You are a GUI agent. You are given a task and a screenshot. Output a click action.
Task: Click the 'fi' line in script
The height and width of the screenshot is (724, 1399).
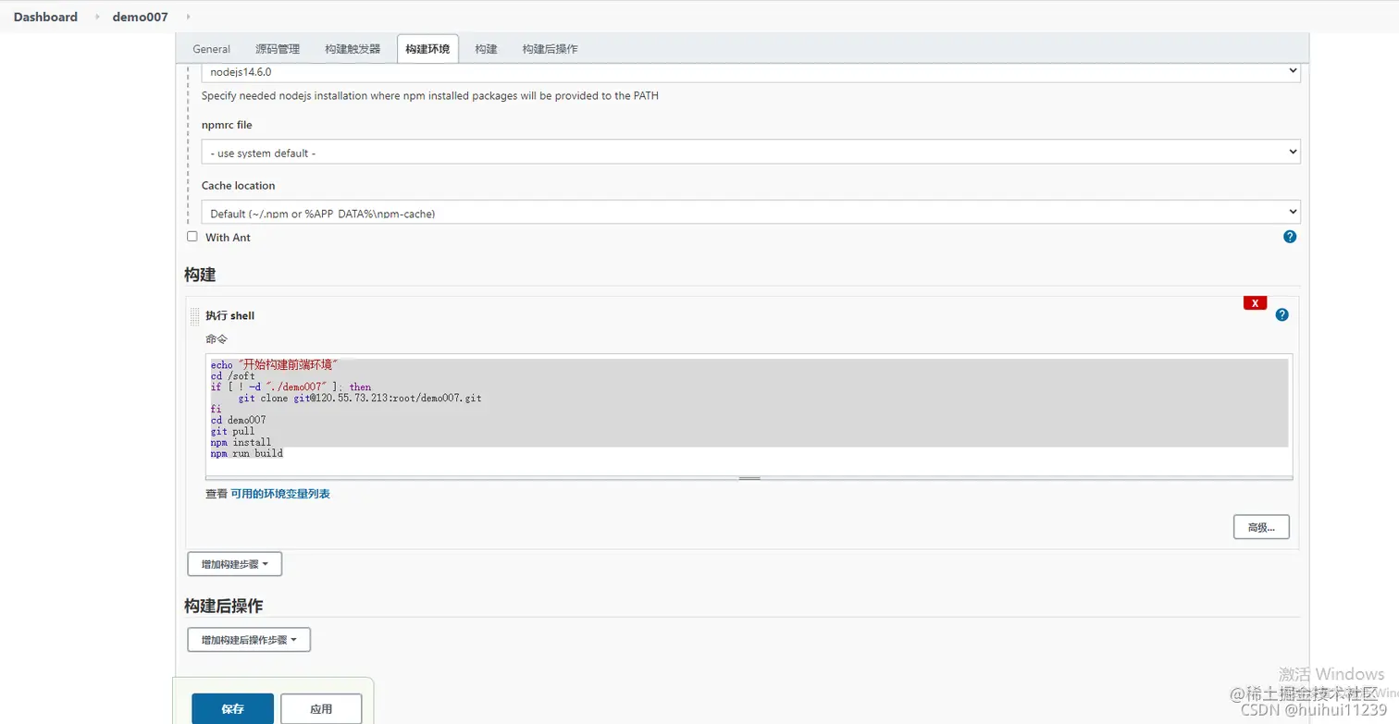pos(216,409)
